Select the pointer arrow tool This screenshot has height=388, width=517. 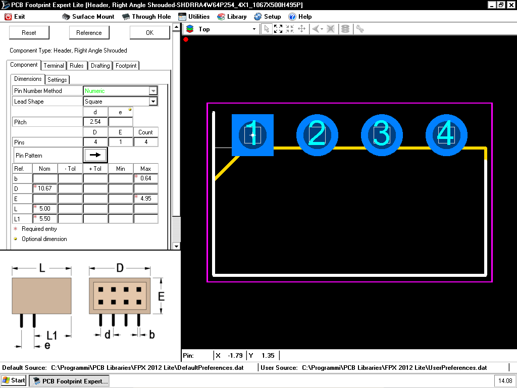tap(267, 29)
